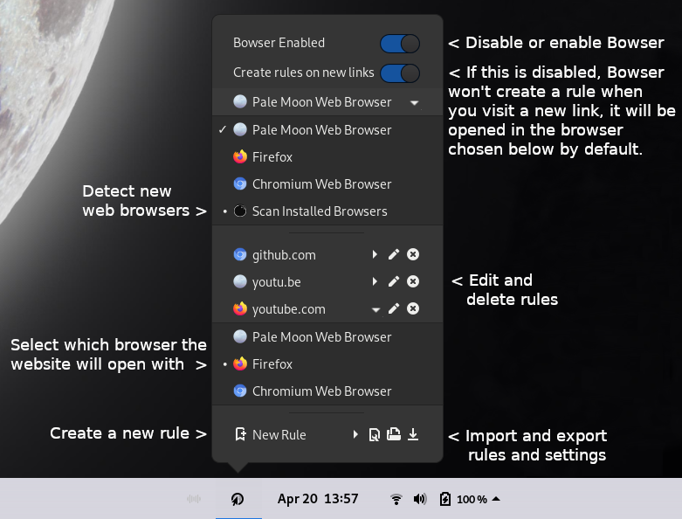
Task: Toggle Create rules on new links switch
Action: coord(400,73)
